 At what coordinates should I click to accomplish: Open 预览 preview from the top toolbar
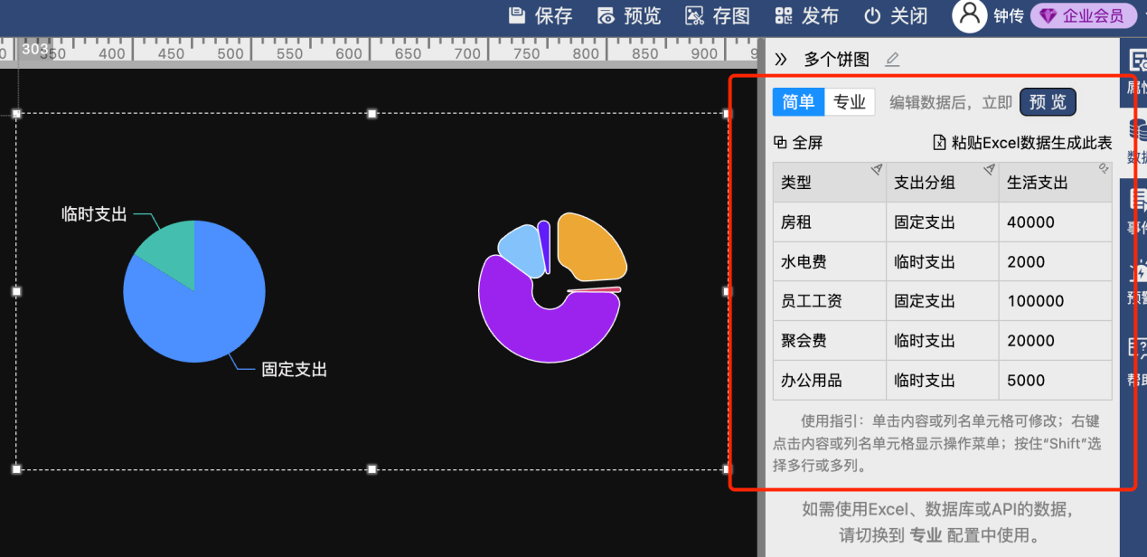coord(629,15)
